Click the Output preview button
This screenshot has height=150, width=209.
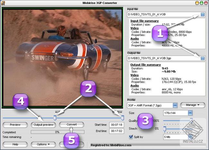pos(43,125)
